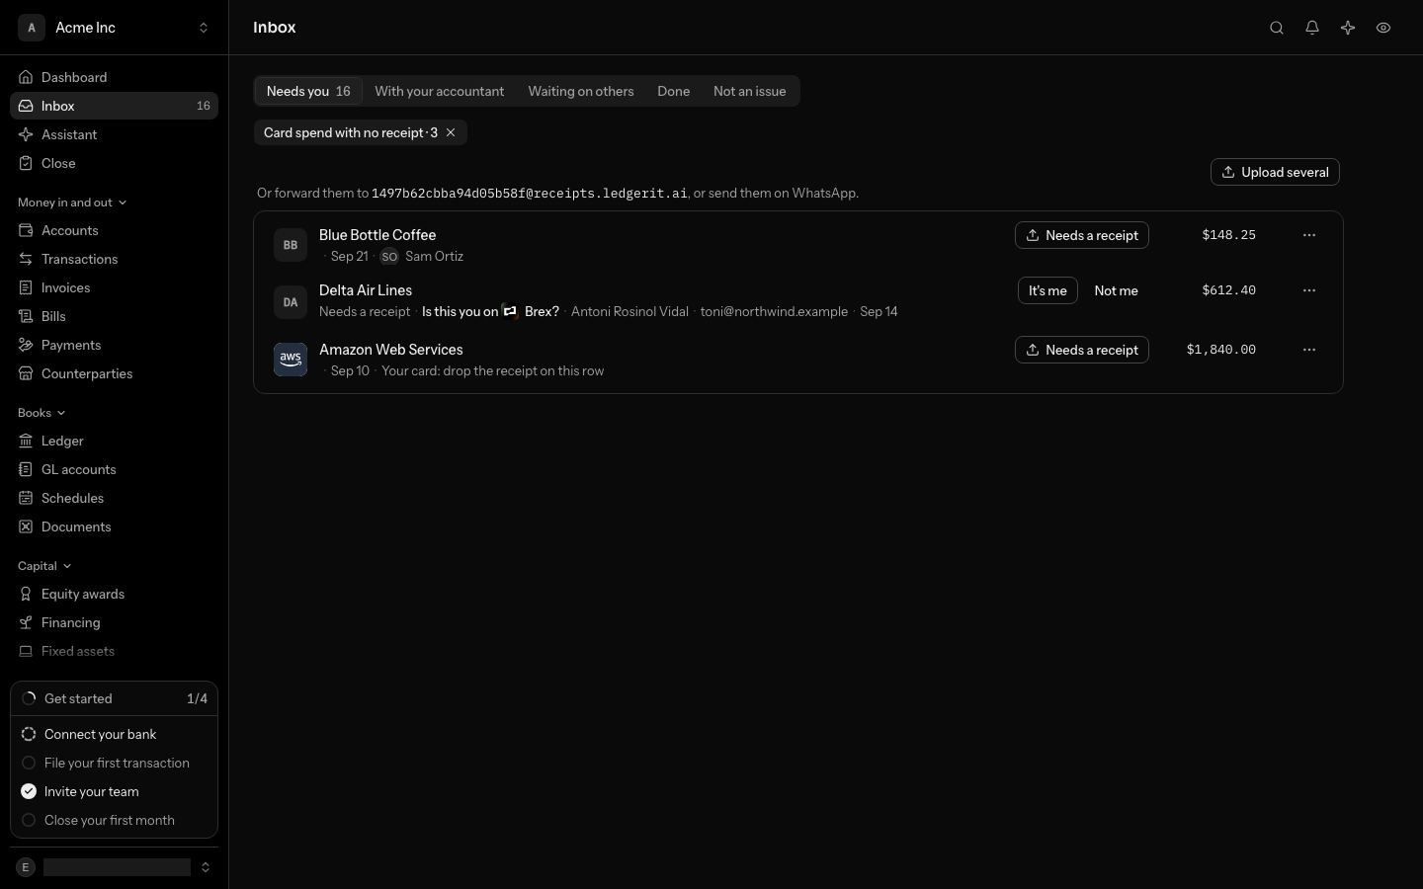Open Dashboard from the sidebar
This screenshot has height=889, width=1423.
click(114, 77)
